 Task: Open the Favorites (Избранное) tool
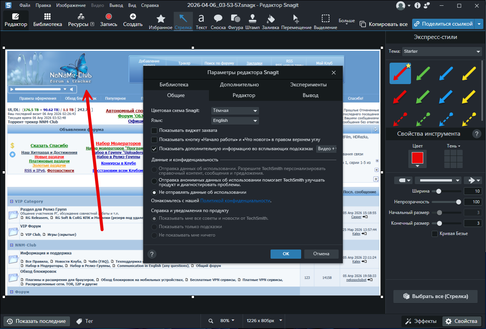click(x=161, y=21)
